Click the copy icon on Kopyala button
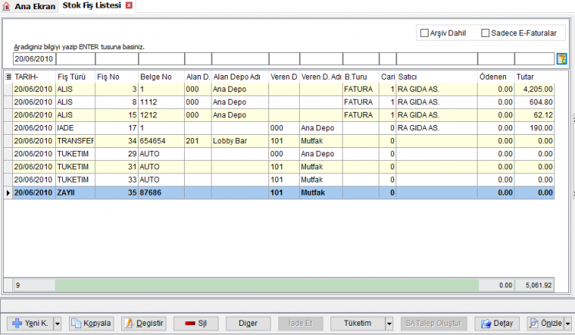 pyautogui.click(x=76, y=323)
